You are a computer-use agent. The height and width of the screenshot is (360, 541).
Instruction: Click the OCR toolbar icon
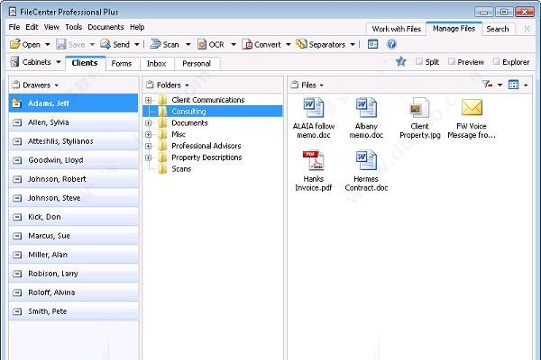pyautogui.click(x=202, y=44)
